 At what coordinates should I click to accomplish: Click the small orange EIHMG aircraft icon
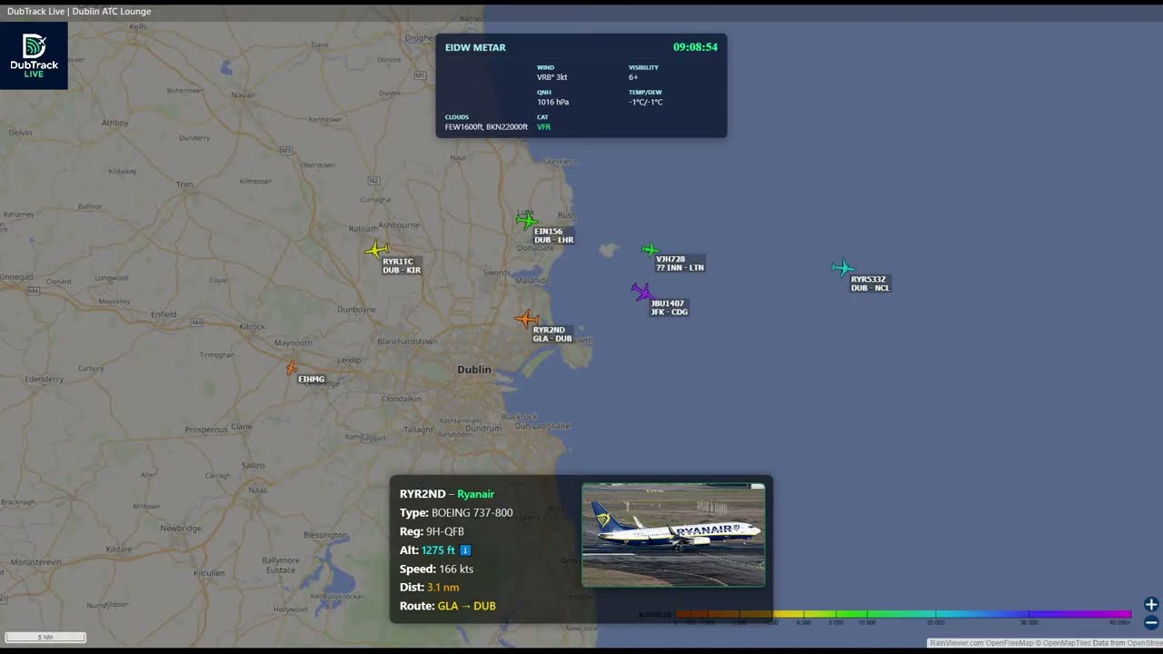(291, 368)
